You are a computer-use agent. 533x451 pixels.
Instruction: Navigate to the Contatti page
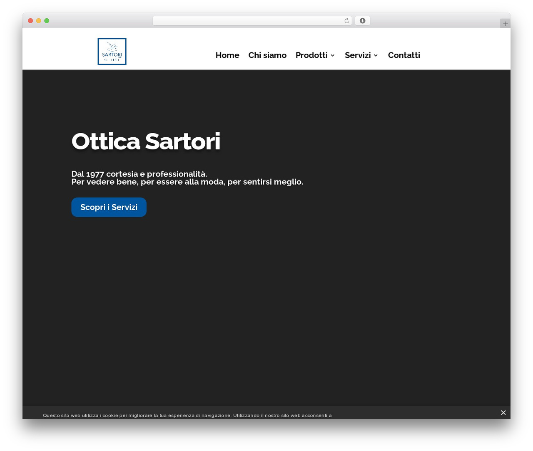[x=404, y=55]
